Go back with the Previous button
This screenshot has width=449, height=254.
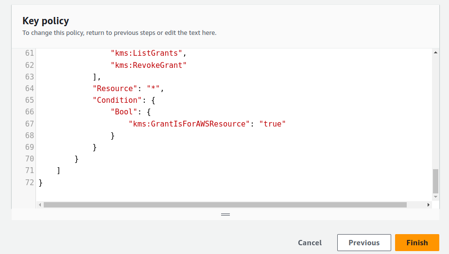tap(364, 242)
